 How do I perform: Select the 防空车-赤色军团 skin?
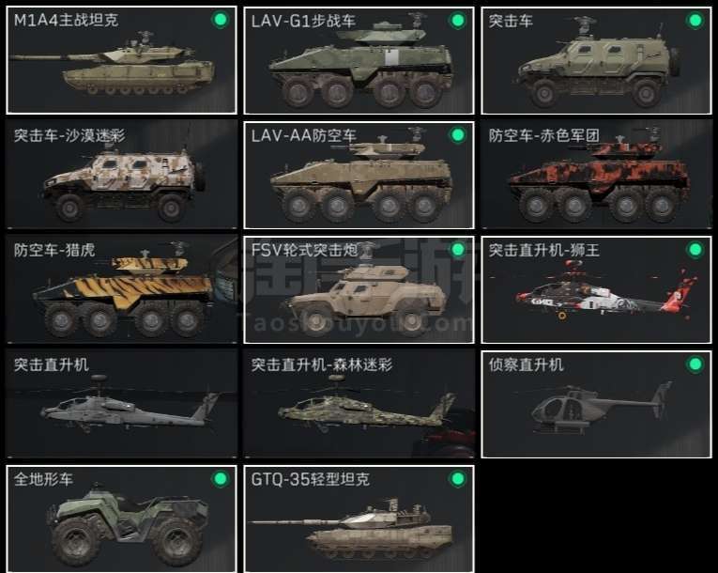[x=596, y=175]
